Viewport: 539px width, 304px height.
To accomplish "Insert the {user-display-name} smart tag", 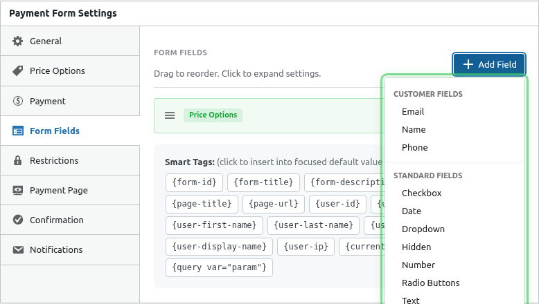I will click(x=220, y=247).
